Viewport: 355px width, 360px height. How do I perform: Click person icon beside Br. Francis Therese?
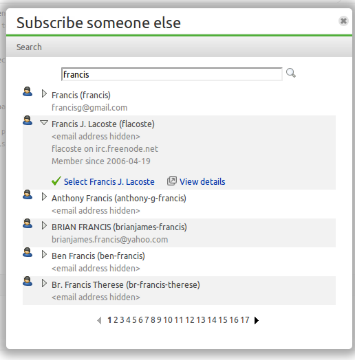point(28,281)
